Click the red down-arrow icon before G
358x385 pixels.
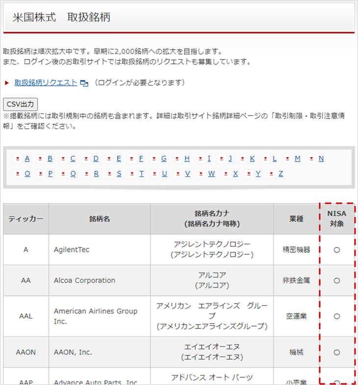coord(154,159)
